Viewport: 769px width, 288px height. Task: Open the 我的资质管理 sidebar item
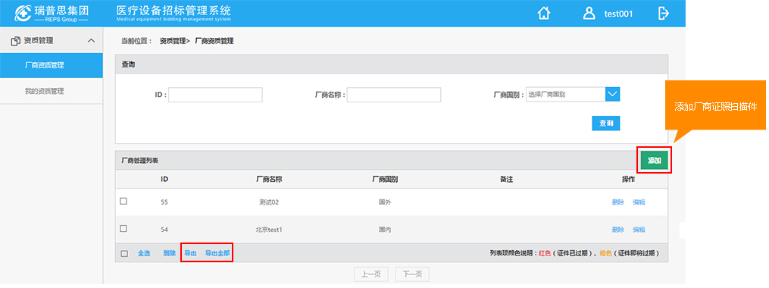(x=52, y=91)
